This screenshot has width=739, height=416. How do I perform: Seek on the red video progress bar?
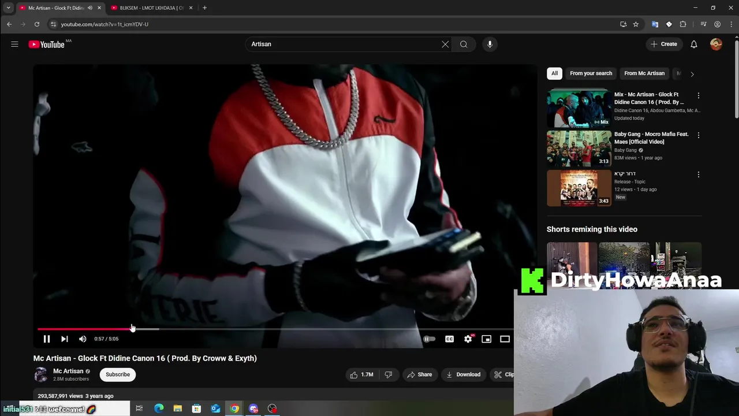(x=84, y=329)
